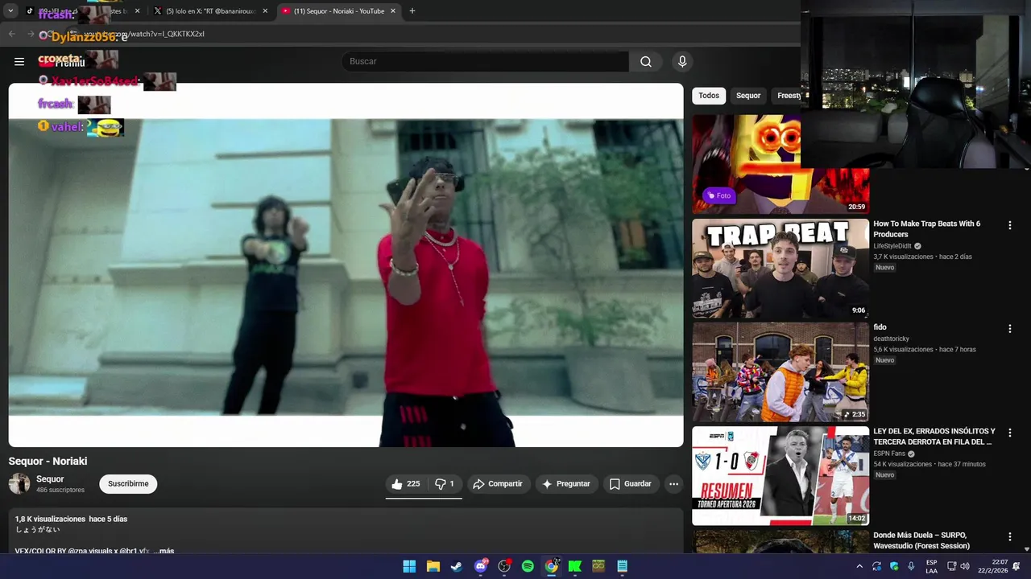Open options for LEY DEL EX video
Image resolution: width=1031 pixels, height=579 pixels.
1009,433
